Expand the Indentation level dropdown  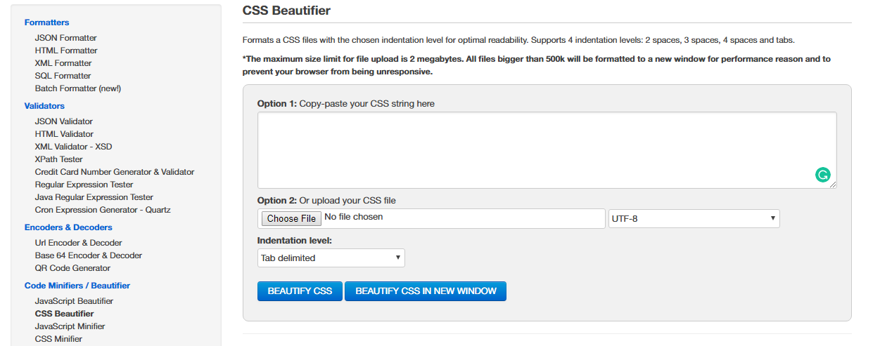click(x=331, y=258)
